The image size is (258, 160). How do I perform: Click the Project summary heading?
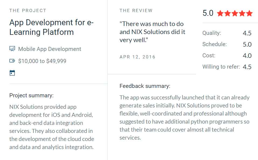point(32,95)
